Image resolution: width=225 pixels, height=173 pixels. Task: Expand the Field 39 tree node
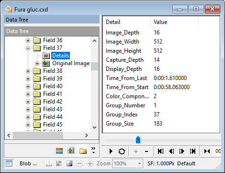click(28, 79)
